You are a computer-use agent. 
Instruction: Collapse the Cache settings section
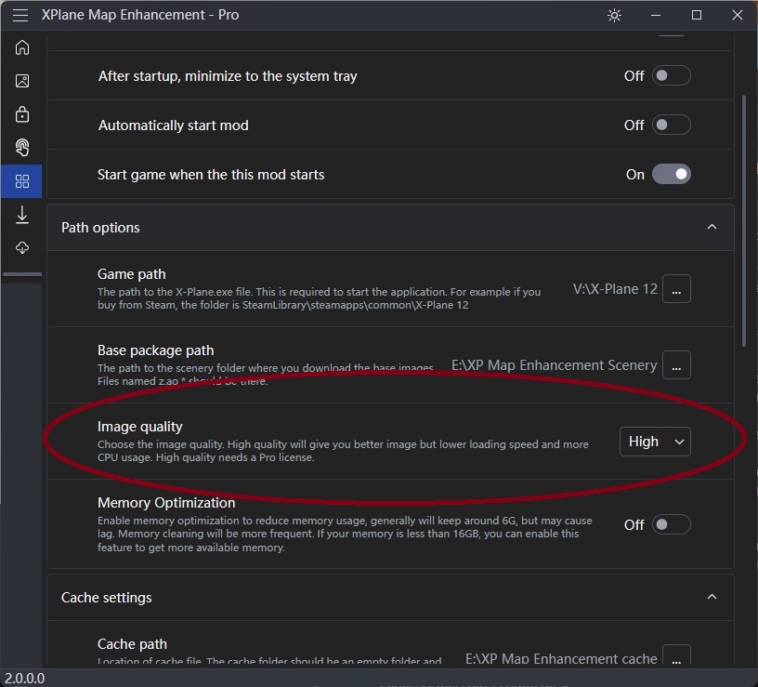pyautogui.click(x=712, y=597)
